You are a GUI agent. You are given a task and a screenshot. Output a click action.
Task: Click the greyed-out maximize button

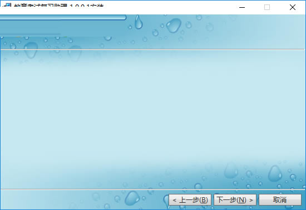[267, 7]
